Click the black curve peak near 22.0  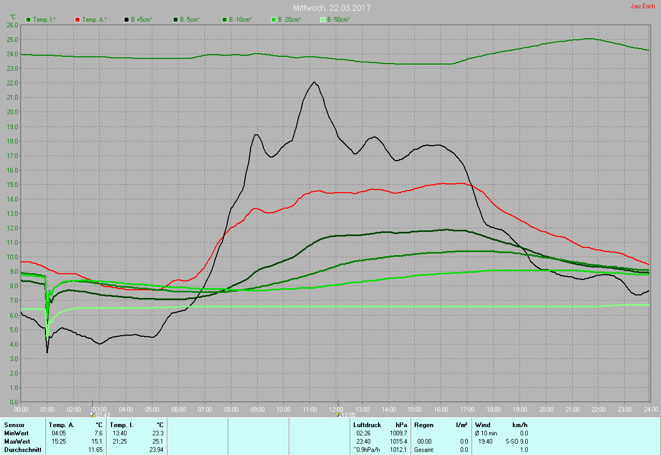click(314, 82)
